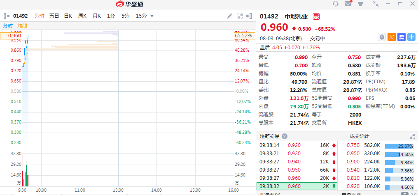Click the orange 买 buy button
The height and width of the screenshot is (195, 418).
pos(392,37)
